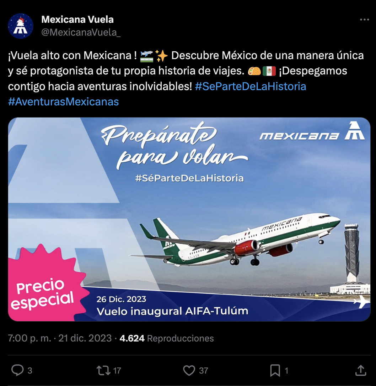
Task: Click the bookmark count 1
Action: (x=286, y=370)
